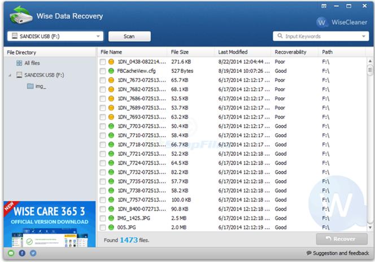Check the box for 1DN_0438-082214 file
The width and height of the screenshot is (375, 262).
pyautogui.click(x=103, y=62)
